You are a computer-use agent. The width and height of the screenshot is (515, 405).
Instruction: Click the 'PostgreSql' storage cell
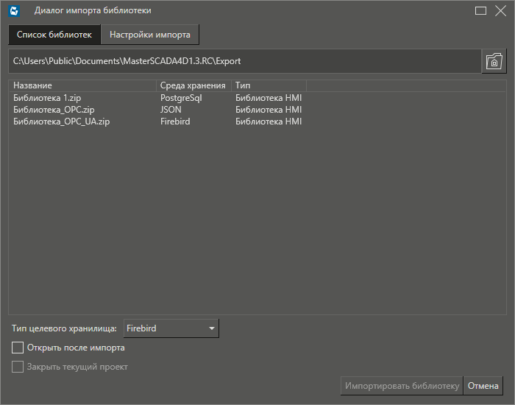click(x=181, y=97)
